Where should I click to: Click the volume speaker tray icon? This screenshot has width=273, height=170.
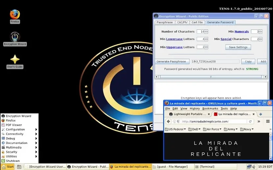[254, 167]
